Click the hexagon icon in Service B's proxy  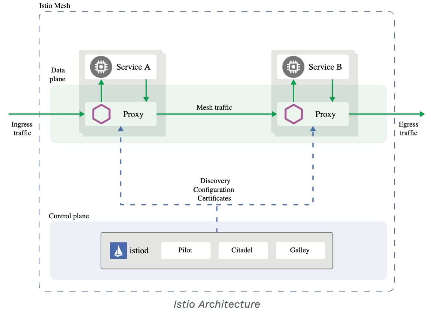(x=293, y=114)
